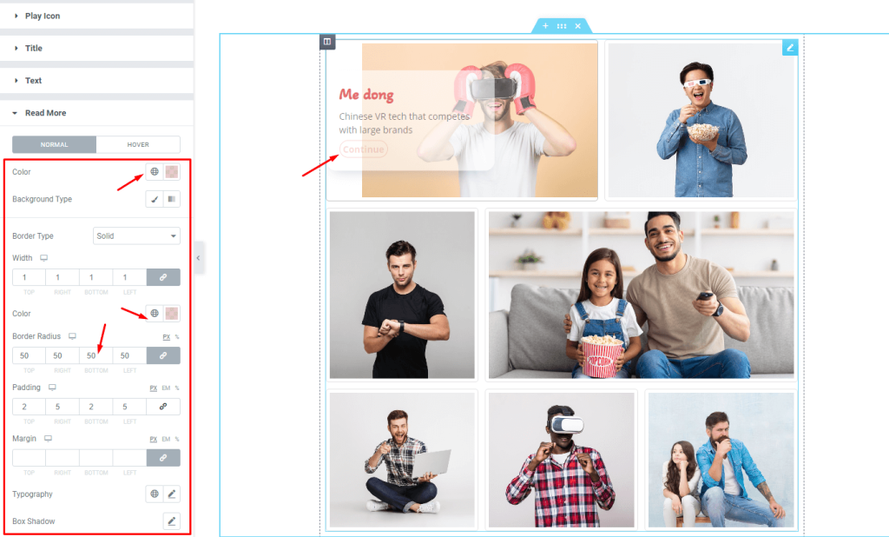Viewport: 889px width, 537px height.
Task: Select PX unit for Margin
Action: (153, 440)
